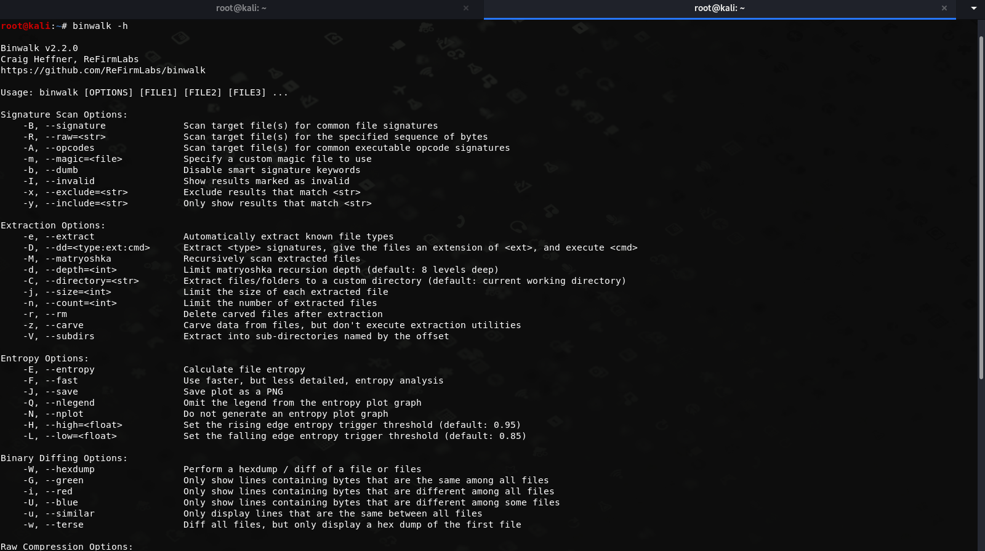Click 'Delete carved files after extraction' description
Viewport: 985px width, 551px height.
283,314
